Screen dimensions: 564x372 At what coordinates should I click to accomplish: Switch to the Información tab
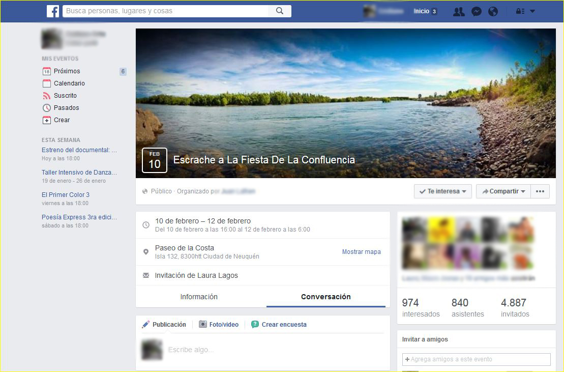tap(199, 297)
